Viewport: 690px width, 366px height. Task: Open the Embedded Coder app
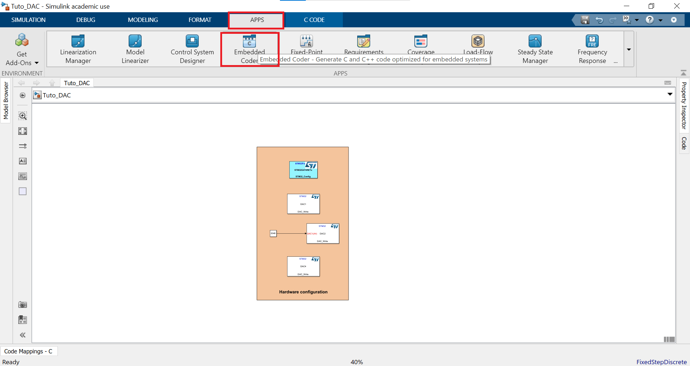pos(249,49)
